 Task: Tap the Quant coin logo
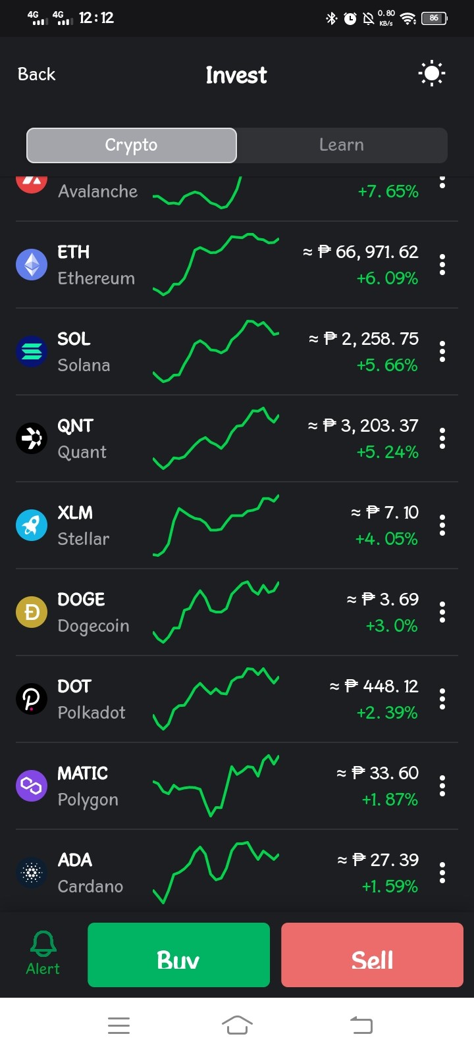click(x=32, y=438)
